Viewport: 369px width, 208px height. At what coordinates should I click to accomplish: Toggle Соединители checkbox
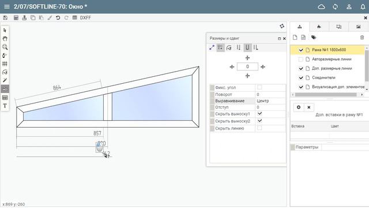[x=301, y=77]
